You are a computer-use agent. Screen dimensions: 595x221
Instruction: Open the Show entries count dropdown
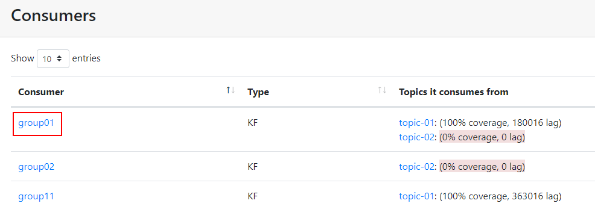click(x=53, y=58)
